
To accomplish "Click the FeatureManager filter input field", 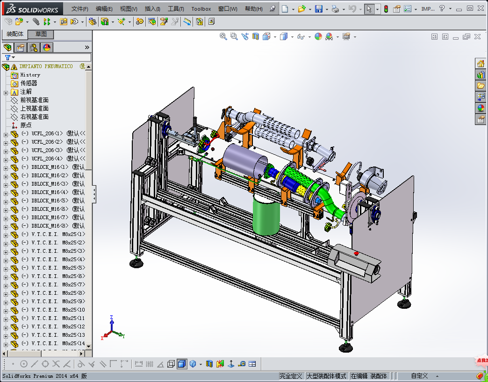I will (47, 57).
